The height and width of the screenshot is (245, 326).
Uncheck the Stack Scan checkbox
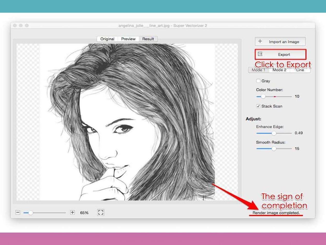pyautogui.click(x=258, y=106)
